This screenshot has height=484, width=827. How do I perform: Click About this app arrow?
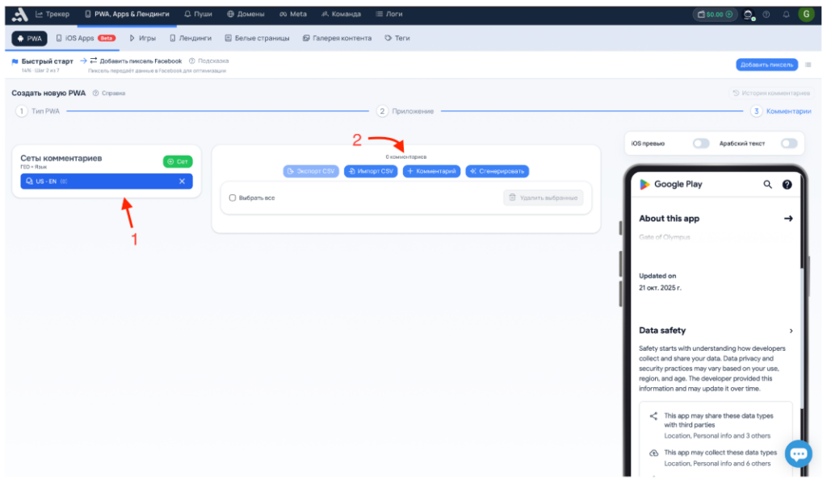[x=788, y=219]
